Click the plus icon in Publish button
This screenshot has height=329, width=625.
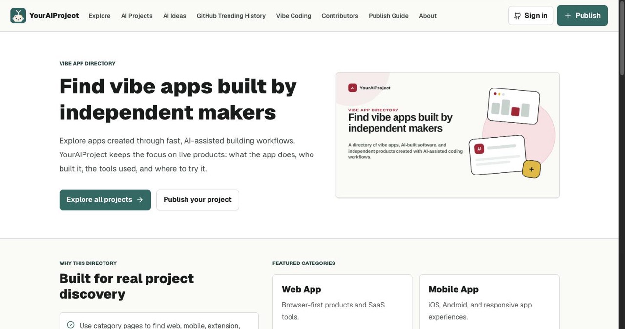[568, 16]
